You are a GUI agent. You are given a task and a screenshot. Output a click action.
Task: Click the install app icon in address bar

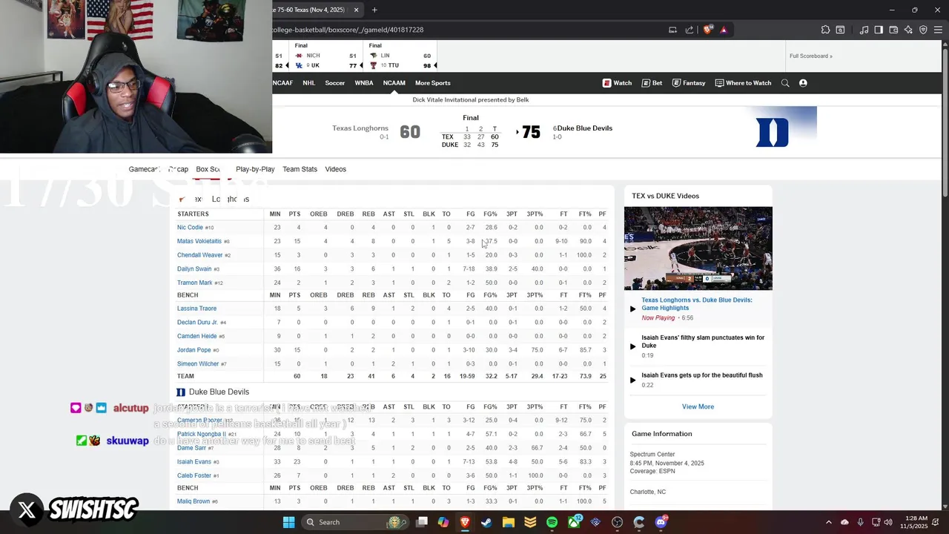[672, 30]
